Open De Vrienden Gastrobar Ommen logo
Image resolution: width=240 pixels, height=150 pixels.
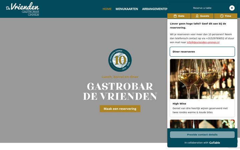click(x=23, y=9)
